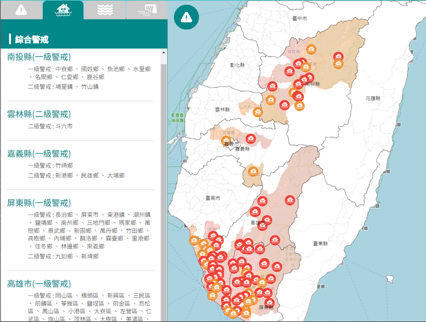This screenshot has height=322, width=426.
Task: Select orange flood marker beside 嘉義市 label
Action: [227, 141]
